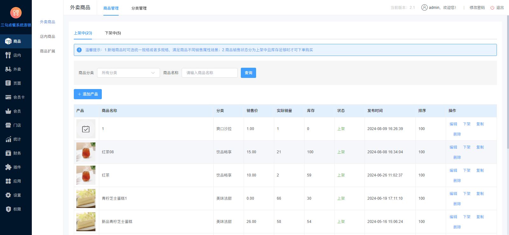Click the 三勾点餐系统连锁 brand text

pos(16,25)
